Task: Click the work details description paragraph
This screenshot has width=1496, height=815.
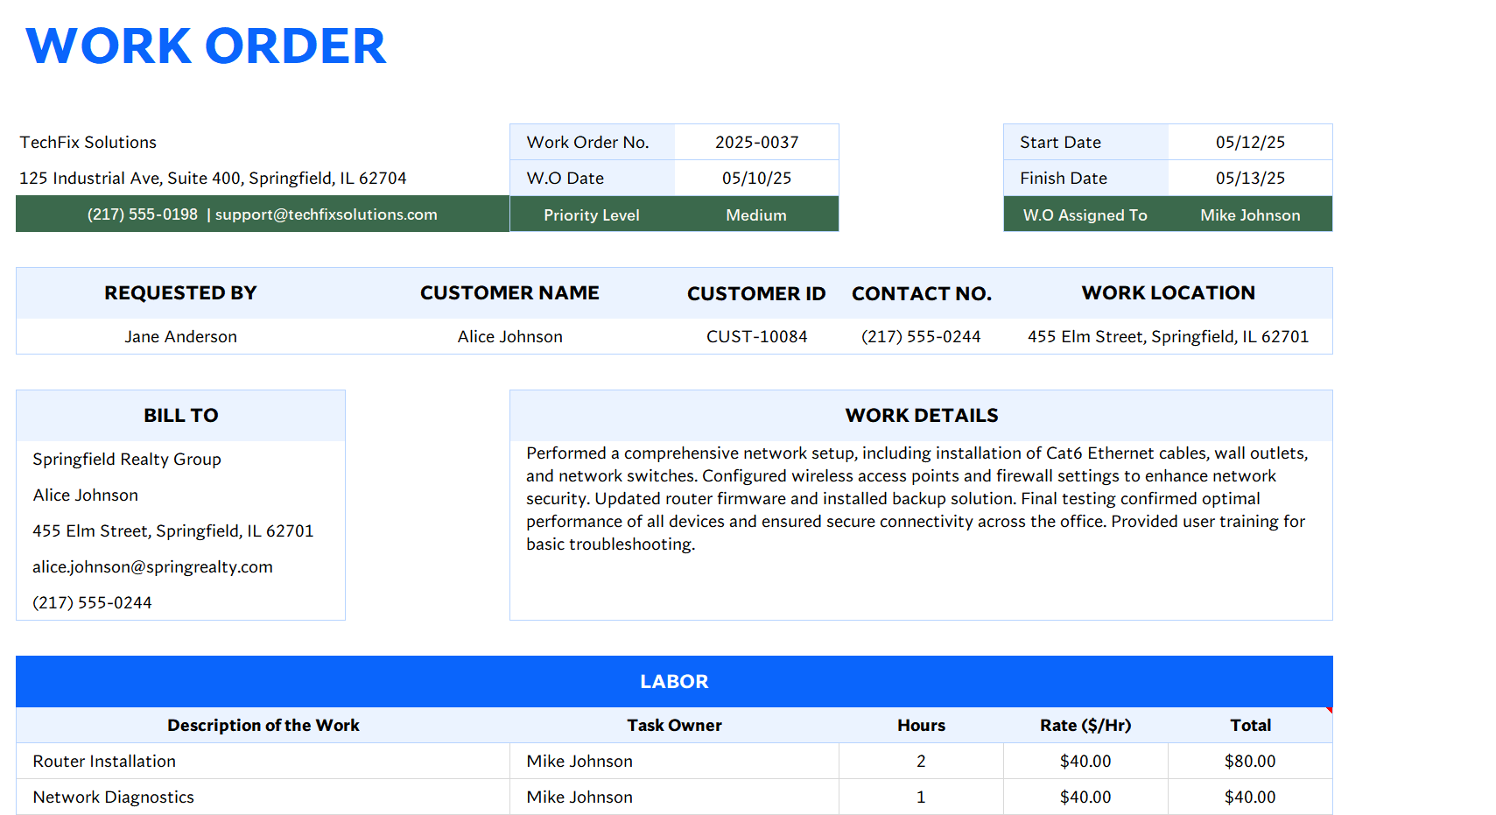Action: 917,499
